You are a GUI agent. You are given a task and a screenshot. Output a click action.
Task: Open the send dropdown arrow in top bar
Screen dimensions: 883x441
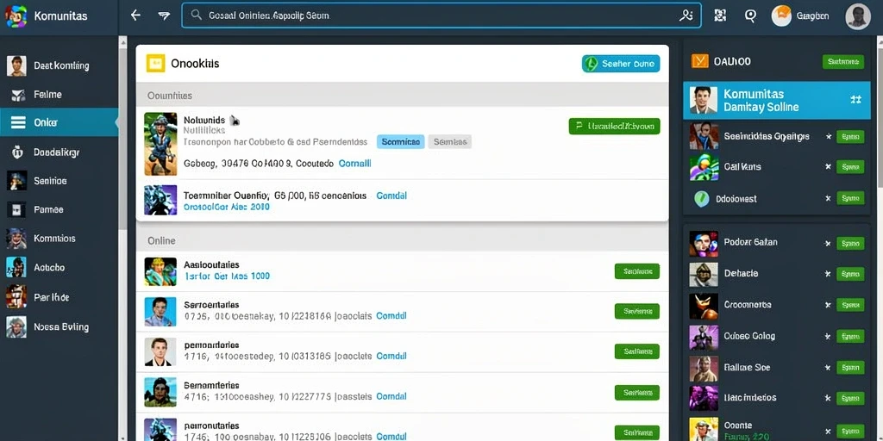pos(164,16)
